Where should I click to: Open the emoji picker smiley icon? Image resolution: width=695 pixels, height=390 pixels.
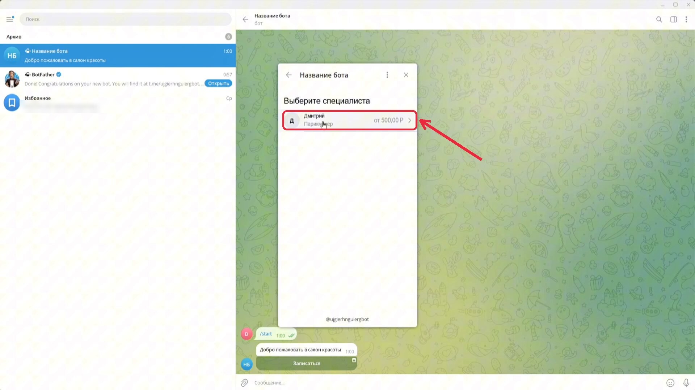(670, 383)
